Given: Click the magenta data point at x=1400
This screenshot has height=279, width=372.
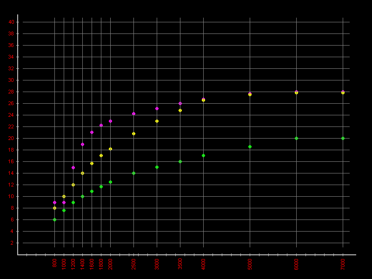Looking at the screenshot, I should pos(82,144).
